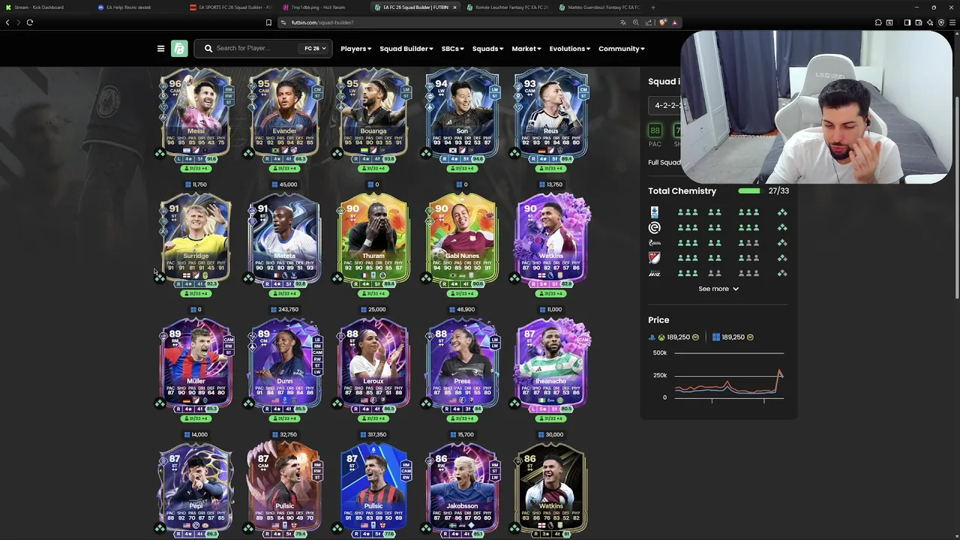Select the Jakobsson 86 card
960x540 pixels.
(462, 489)
